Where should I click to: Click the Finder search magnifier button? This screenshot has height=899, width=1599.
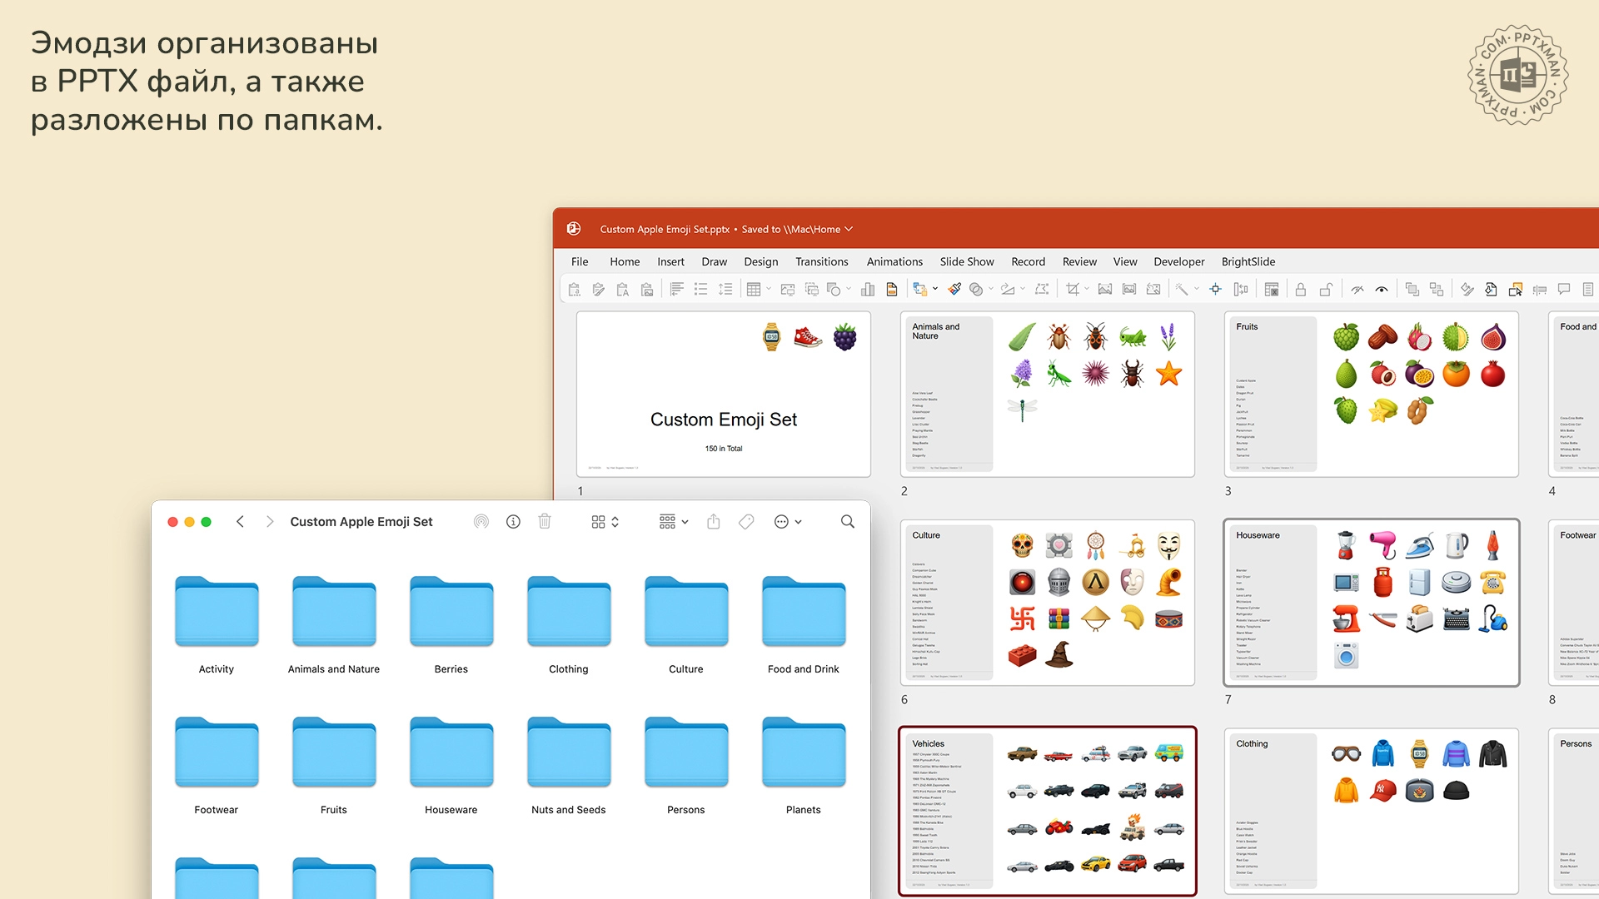(847, 522)
